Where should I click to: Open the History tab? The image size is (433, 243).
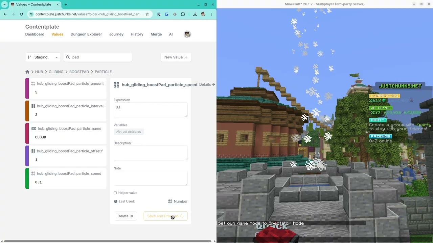click(x=137, y=34)
